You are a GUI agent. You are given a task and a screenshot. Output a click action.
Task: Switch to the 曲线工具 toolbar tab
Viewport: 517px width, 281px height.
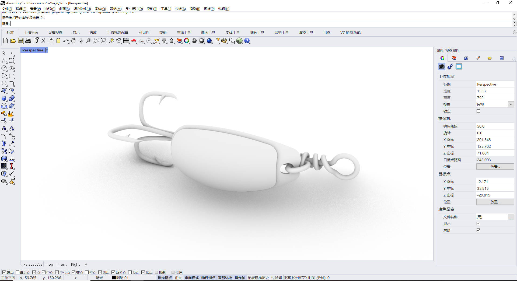[184, 33]
